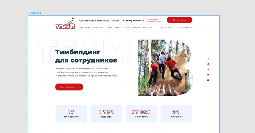Open the VK social icon

coord(208,70)
